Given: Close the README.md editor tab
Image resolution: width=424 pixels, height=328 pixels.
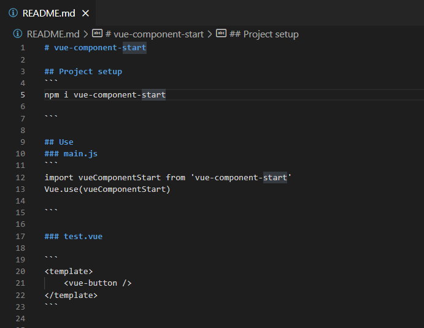Looking at the screenshot, I should 85,13.
